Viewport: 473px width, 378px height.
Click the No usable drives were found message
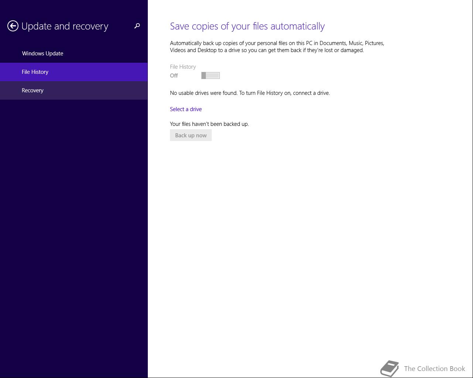tap(250, 93)
